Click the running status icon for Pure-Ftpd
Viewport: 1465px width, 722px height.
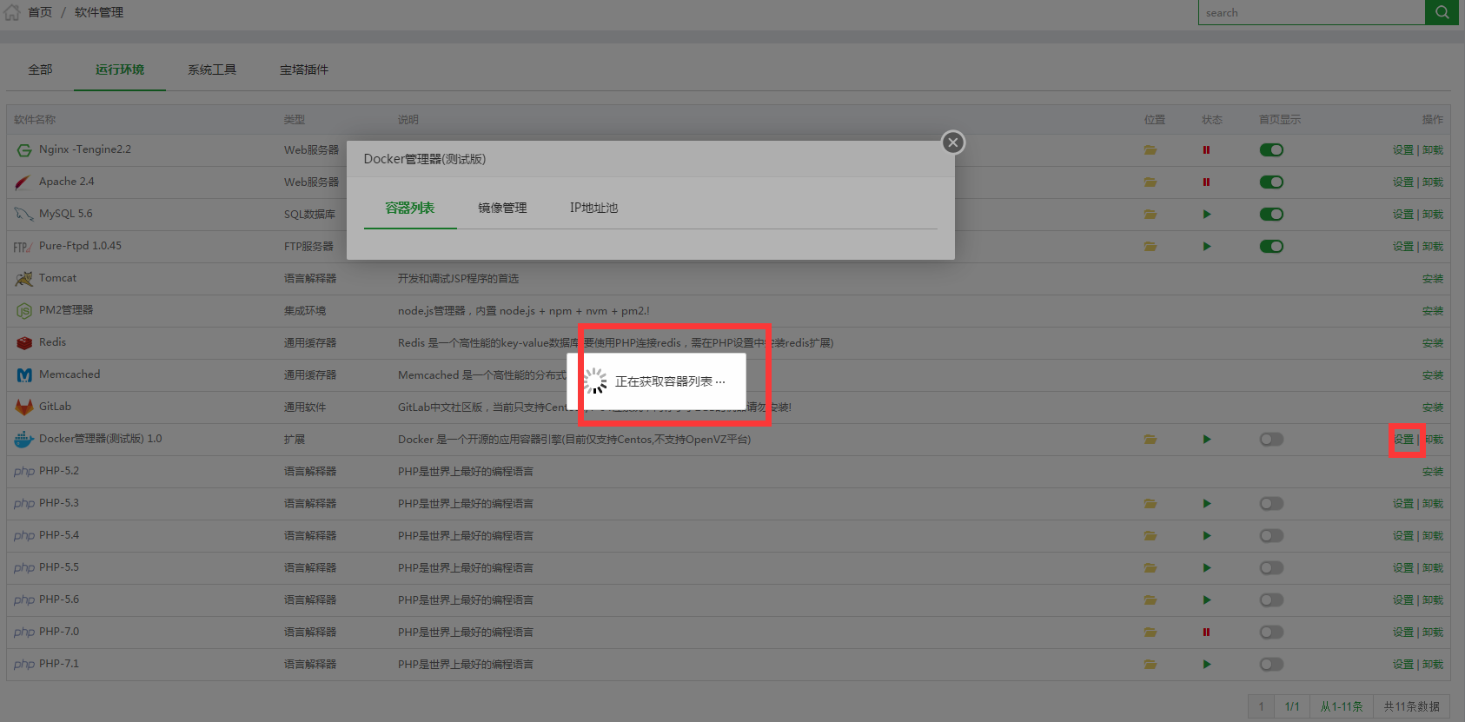click(x=1207, y=247)
